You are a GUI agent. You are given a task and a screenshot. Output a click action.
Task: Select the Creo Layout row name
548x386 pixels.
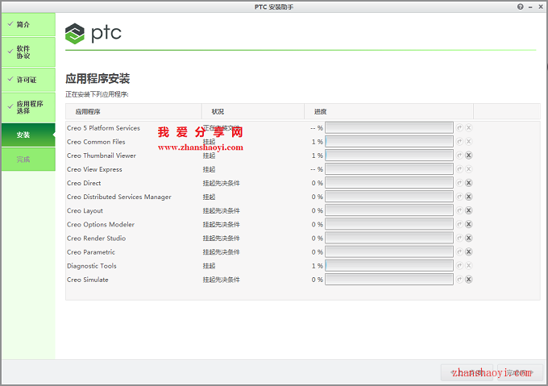point(85,210)
